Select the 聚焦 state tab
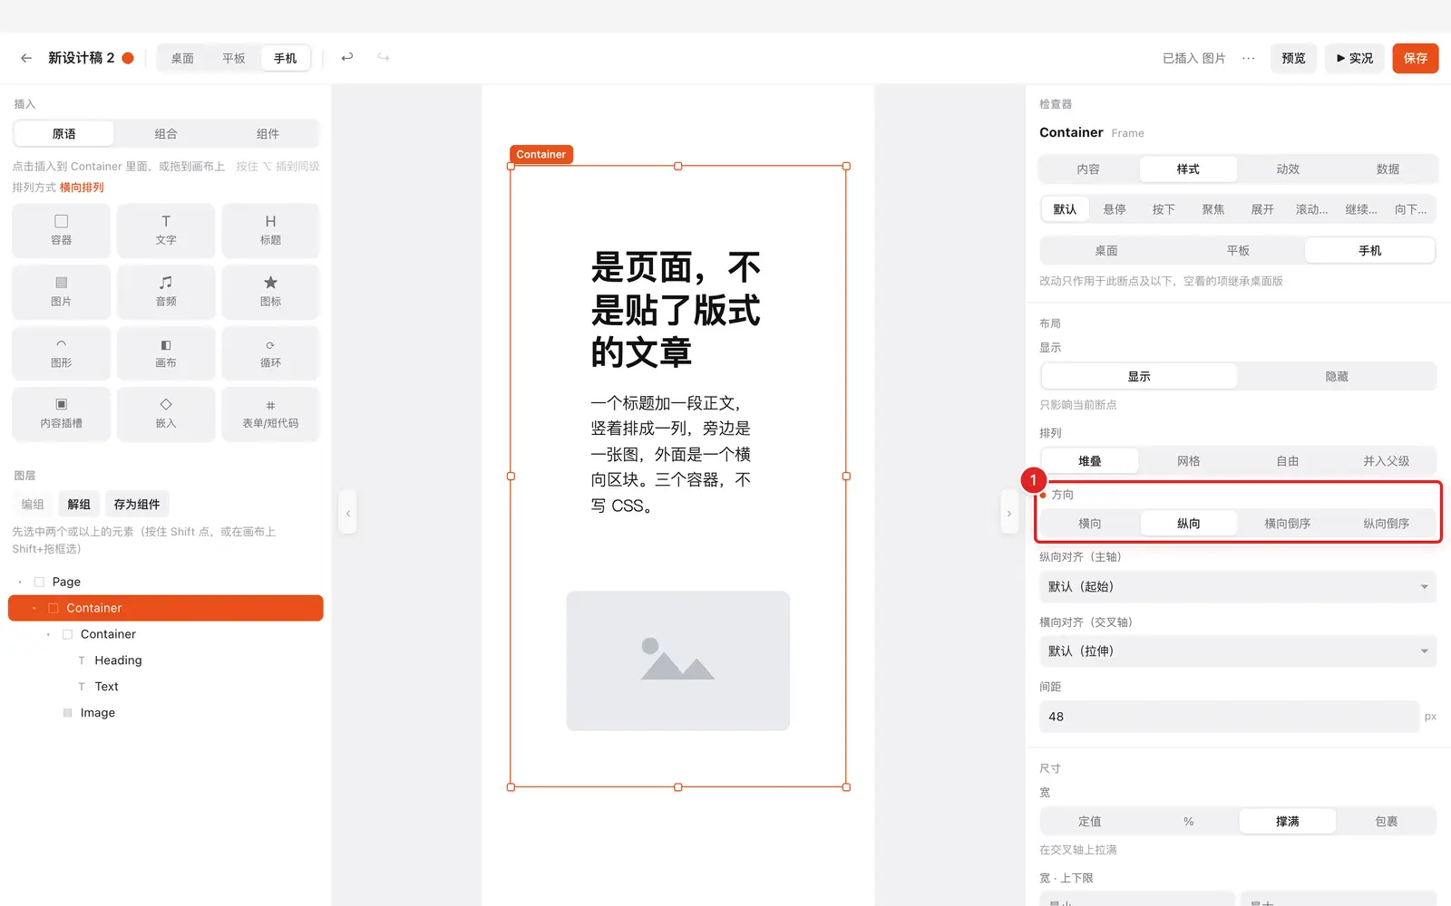This screenshot has height=906, width=1451. (x=1213, y=209)
